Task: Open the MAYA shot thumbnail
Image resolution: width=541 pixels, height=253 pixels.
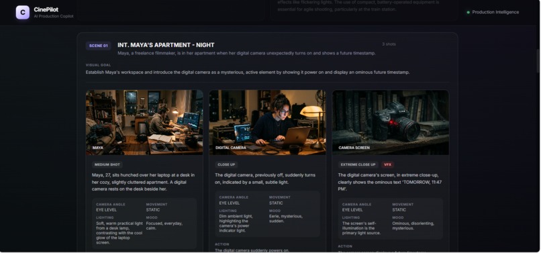Action: click(144, 122)
